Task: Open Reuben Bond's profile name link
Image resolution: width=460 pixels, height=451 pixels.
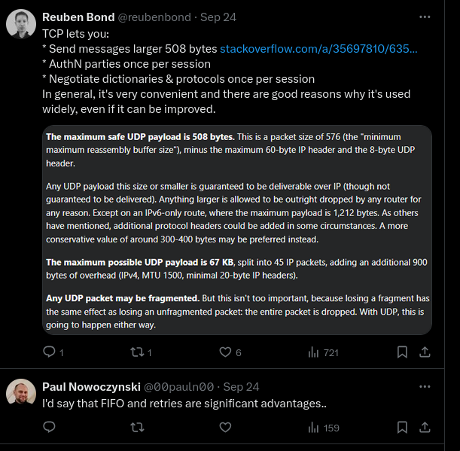Action: point(79,17)
